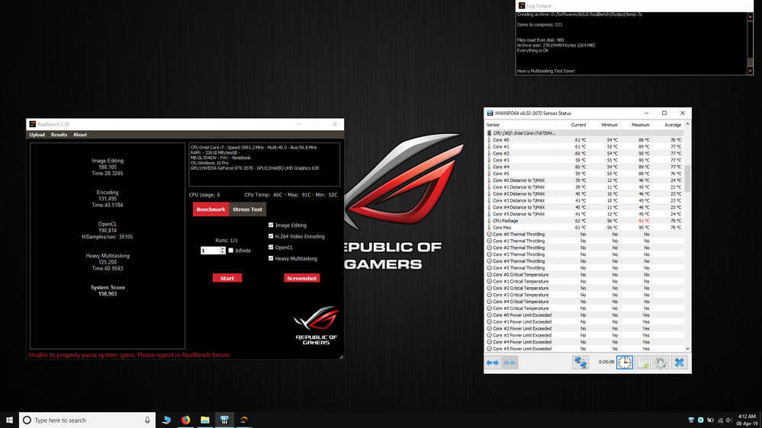The width and height of the screenshot is (762, 428).
Task: Uncheck the OpenCL checkbox
Action: pyautogui.click(x=272, y=248)
